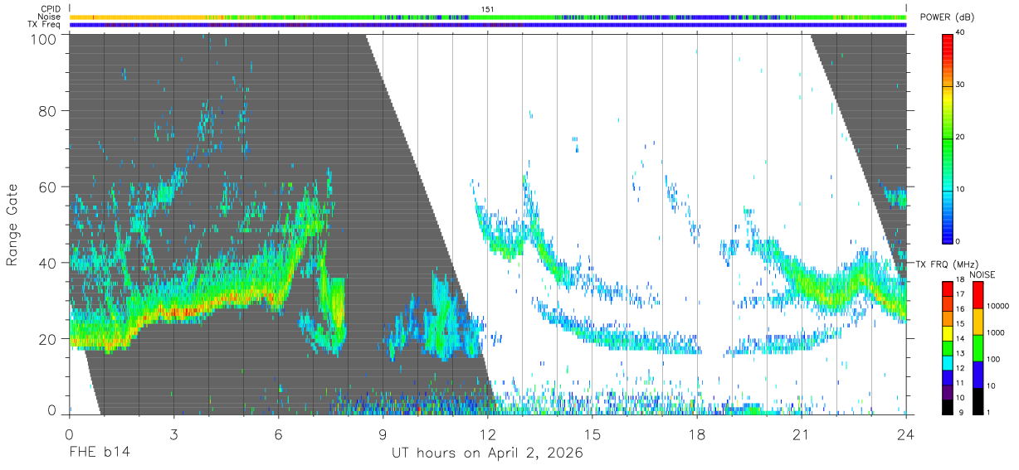Image resolution: width=1019 pixels, height=470 pixels.
Task: Click the TX FRQ (MHz) color scale
Action: [947, 348]
